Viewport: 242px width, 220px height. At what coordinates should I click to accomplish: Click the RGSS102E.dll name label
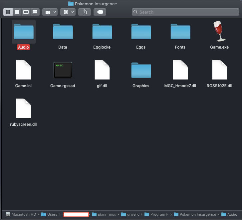pyautogui.click(x=219, y=86)
